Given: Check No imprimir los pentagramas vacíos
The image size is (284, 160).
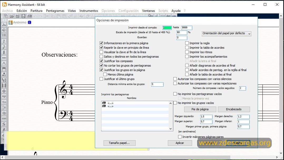Looking at the screenshot, I should pyautogui.click(x=175, y=94).
